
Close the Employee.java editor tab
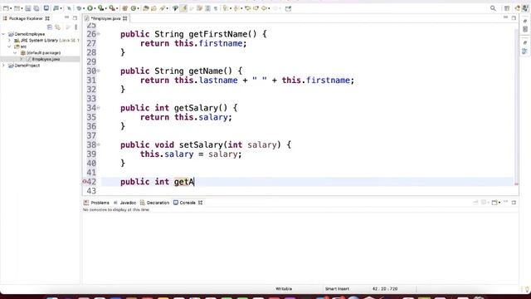pyautogui.click(x=125, y=18)
